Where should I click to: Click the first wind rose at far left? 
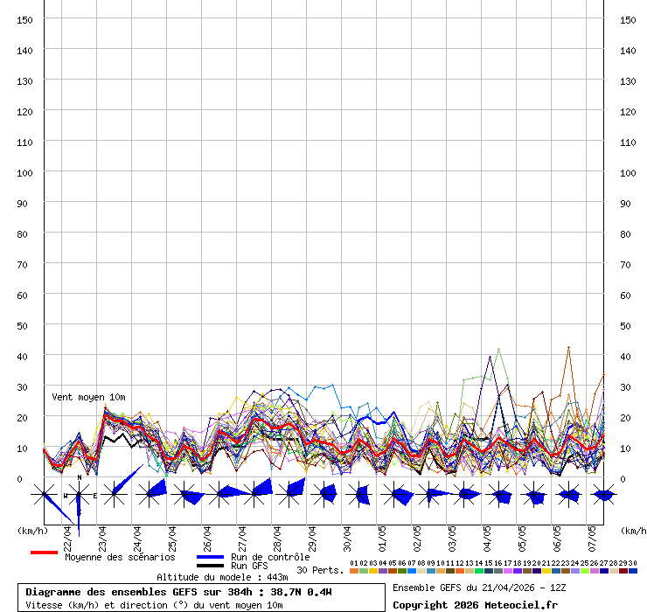point(44,495)
